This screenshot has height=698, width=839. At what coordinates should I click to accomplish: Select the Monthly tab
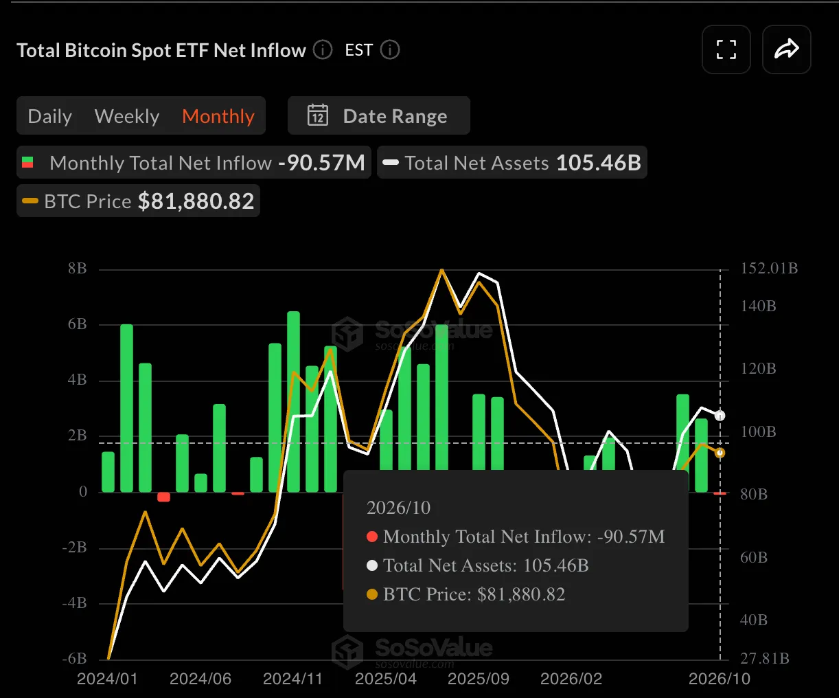point(218,116)
